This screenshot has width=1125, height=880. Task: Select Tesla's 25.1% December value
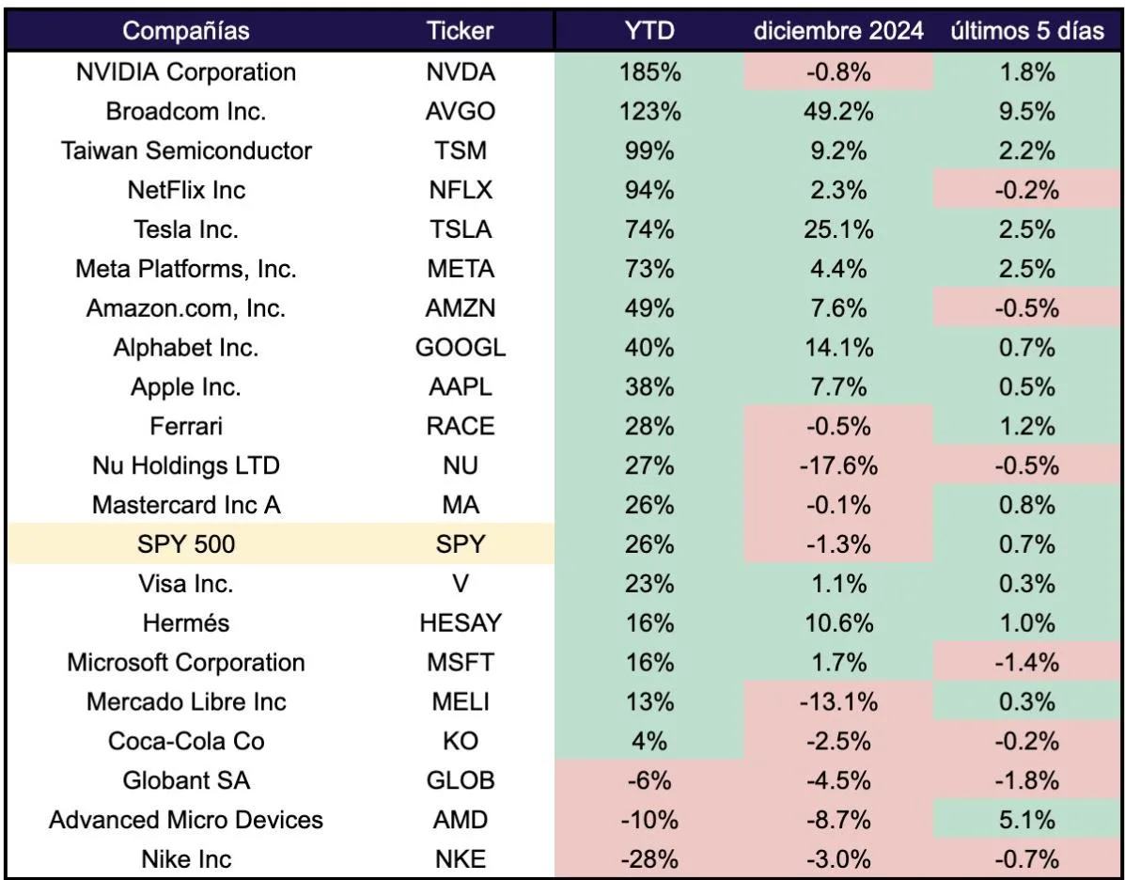[x=838, y=229]
